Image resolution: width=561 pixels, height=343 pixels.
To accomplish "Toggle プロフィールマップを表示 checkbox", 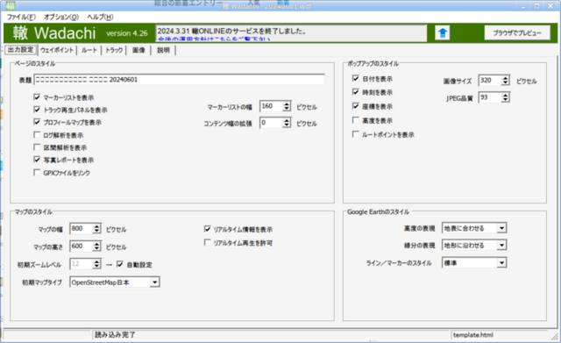I will (37, 122).
